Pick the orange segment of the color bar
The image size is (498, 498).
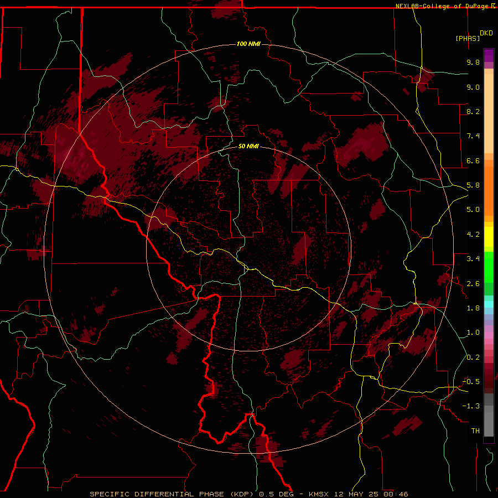(x=489, y=190)
